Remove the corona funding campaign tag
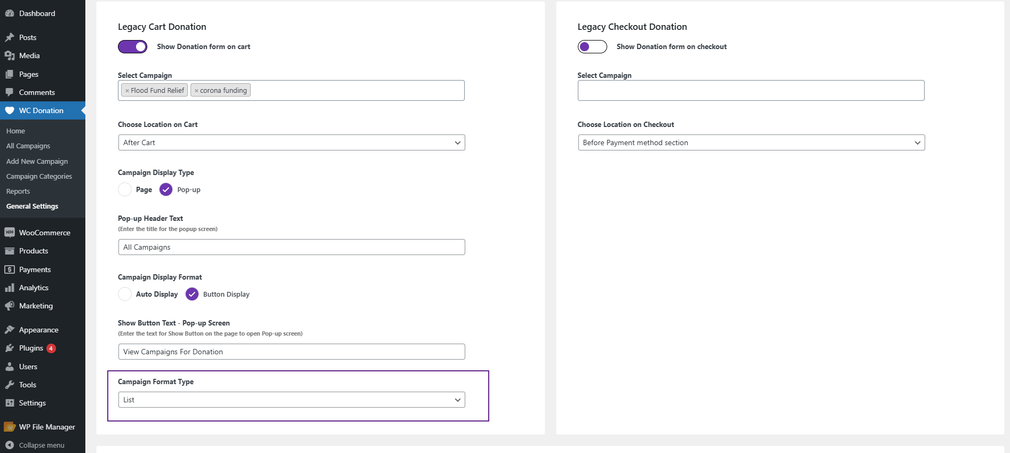This screenshot has height=453, width=1010. 196,91
